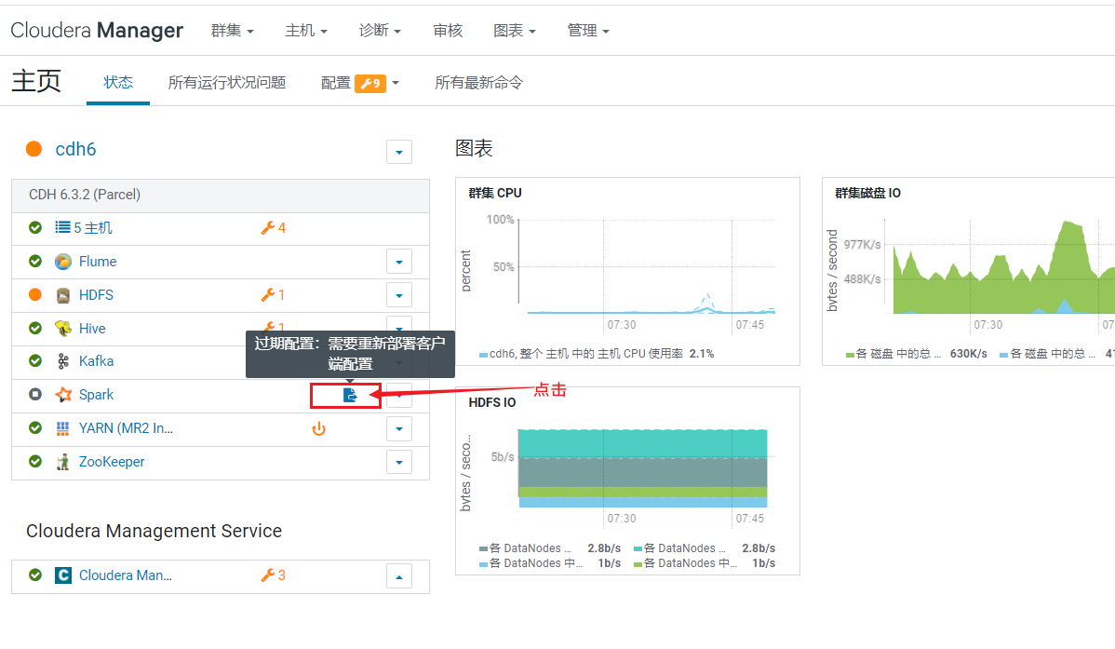Screen dimensions: 1115x649
Task: Click the 群集 CPU chart title
Action: coord(495,193)
